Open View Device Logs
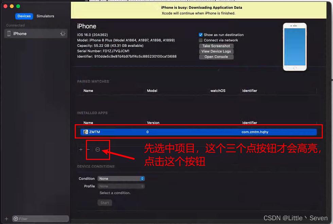333x224 pixels. coord(216,51)
